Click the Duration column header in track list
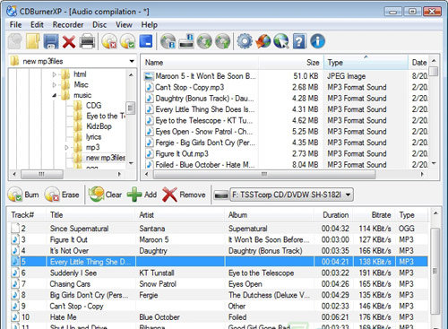 click(x=334, y=215)
